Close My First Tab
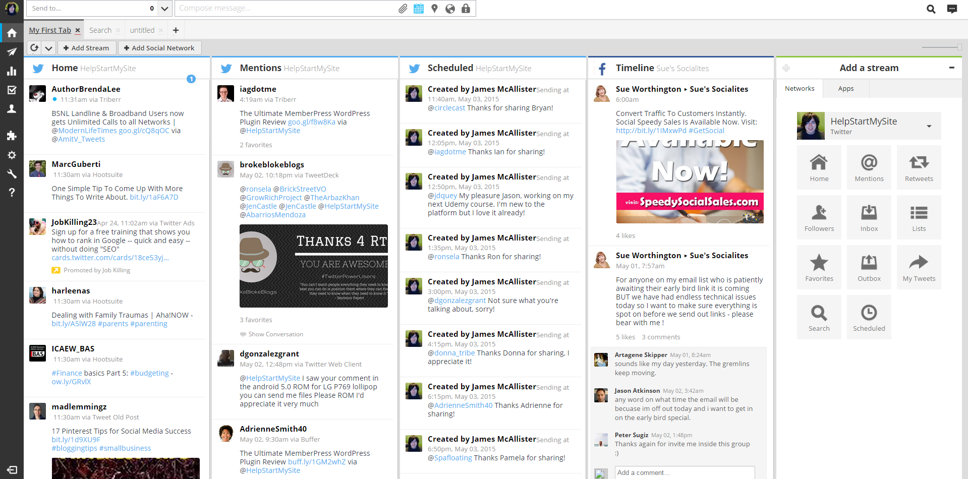 (78, 30)
